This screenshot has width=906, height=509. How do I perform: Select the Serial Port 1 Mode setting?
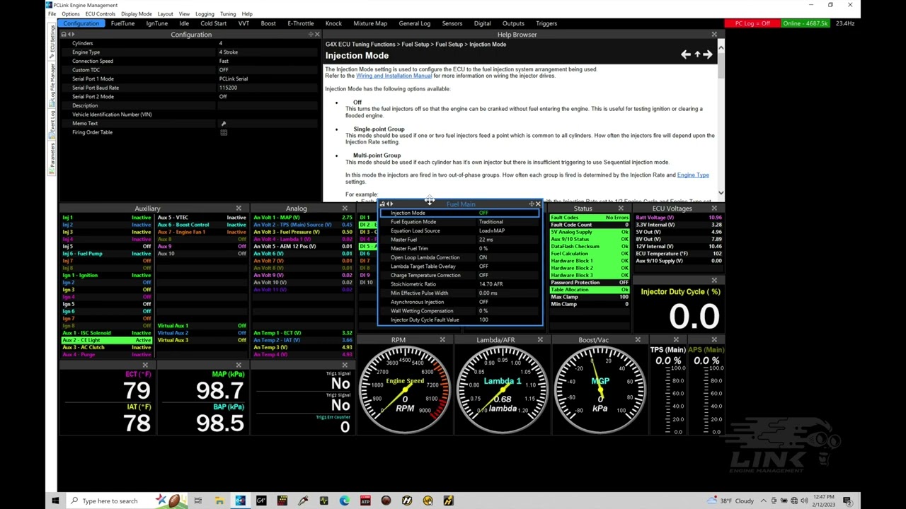tap(190, 79)
